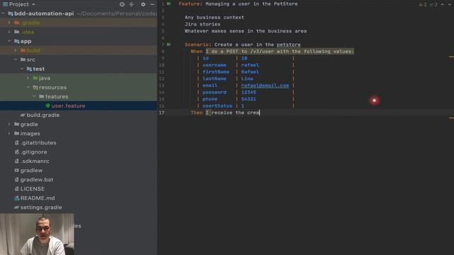Go to previous highlighted error arrow
Image resolution: width=454 pixels, height=255 pixels.
[443, 4]
